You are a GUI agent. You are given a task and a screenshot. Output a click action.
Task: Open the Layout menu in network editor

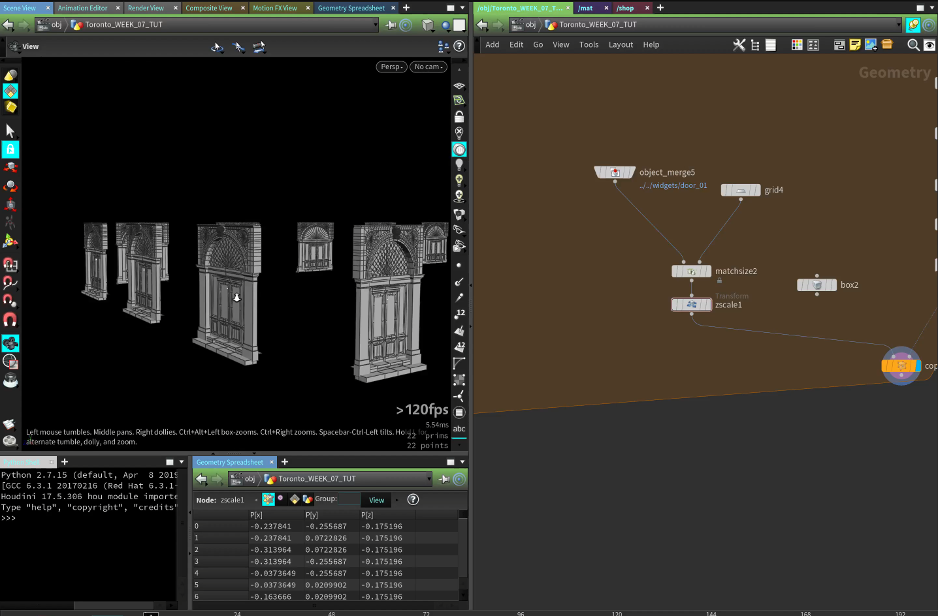click(621, 45)
